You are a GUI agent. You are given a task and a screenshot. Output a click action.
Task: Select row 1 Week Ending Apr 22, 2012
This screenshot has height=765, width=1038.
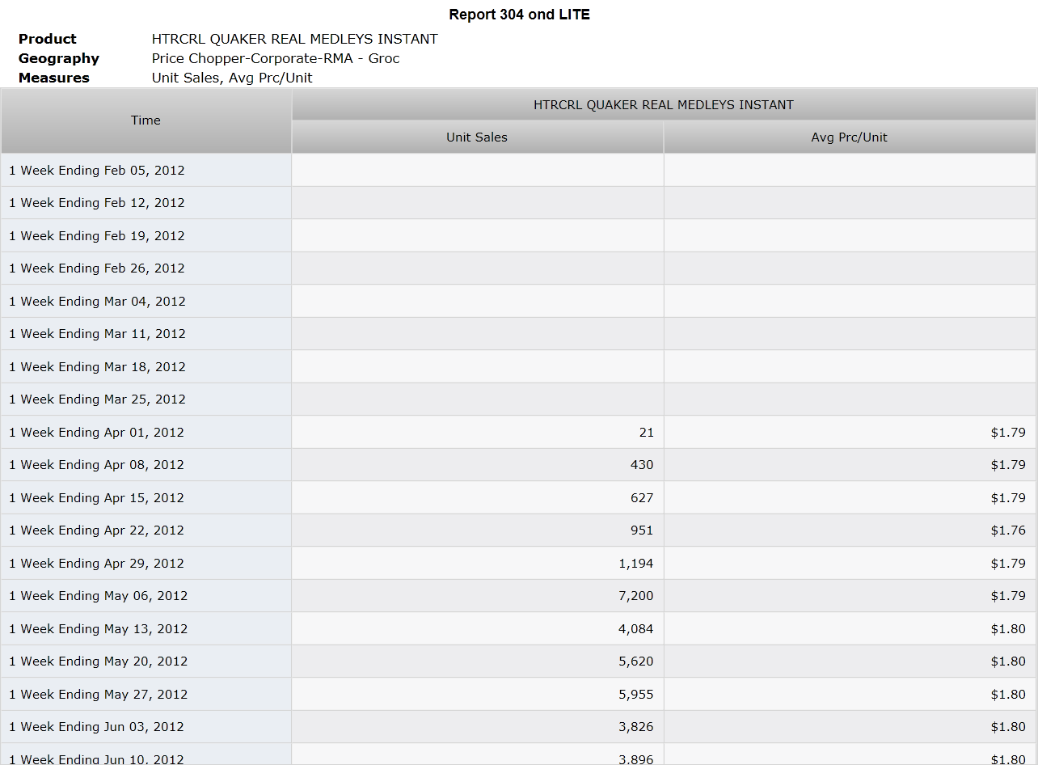pos(518,530)
